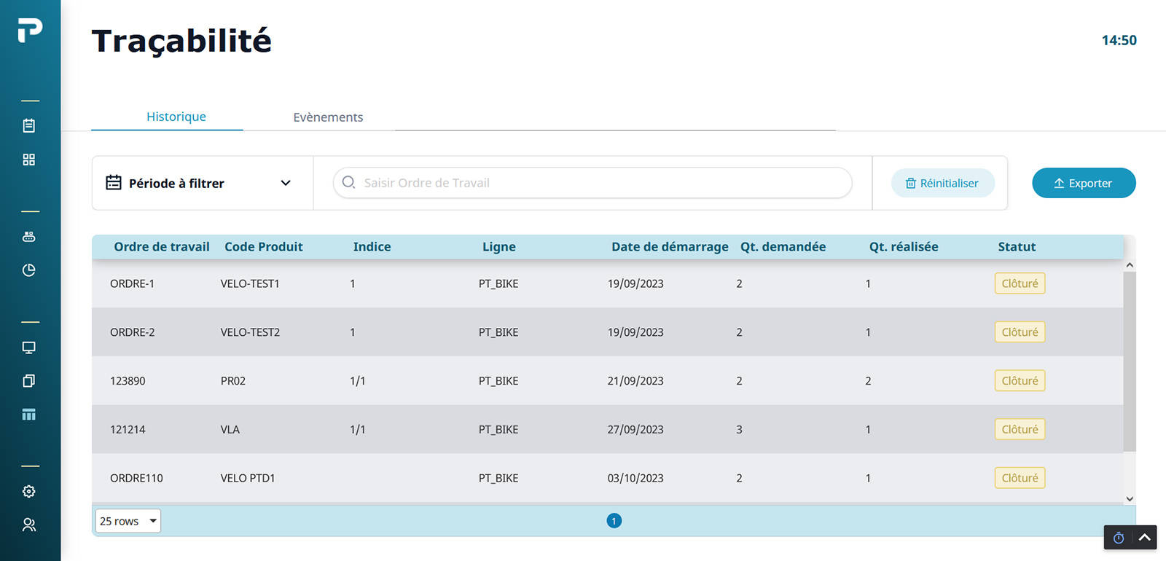Click the VLA product code

click(x=230, y=430)
